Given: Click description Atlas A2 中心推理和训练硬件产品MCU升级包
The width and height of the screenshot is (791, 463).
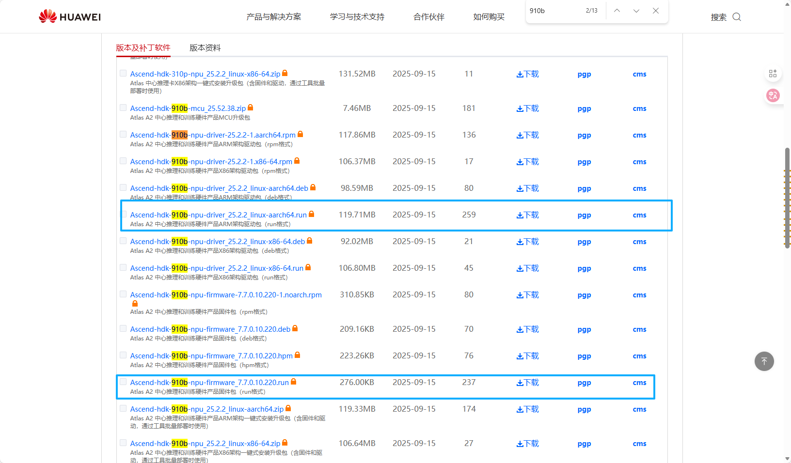Looking at the screenshot, I should pyautogui.click(x=190, y=118).
